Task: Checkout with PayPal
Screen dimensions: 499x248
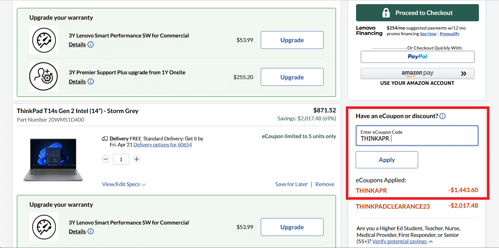Action: click(417, 57)
